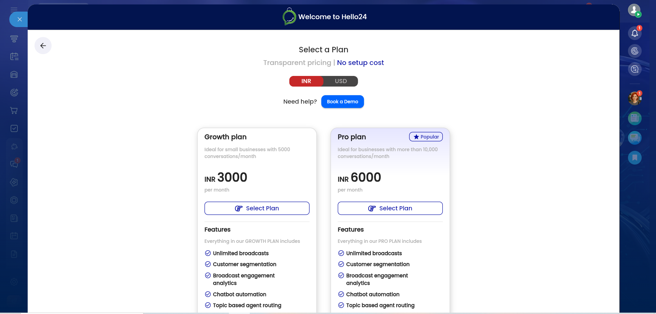Click the "Pro plan" card title
The width and height of the screenshot is (656, 314).
[352, 137]
